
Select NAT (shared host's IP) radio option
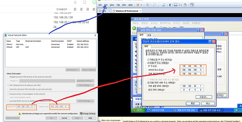pyautogui.click(x=8, y=85)
